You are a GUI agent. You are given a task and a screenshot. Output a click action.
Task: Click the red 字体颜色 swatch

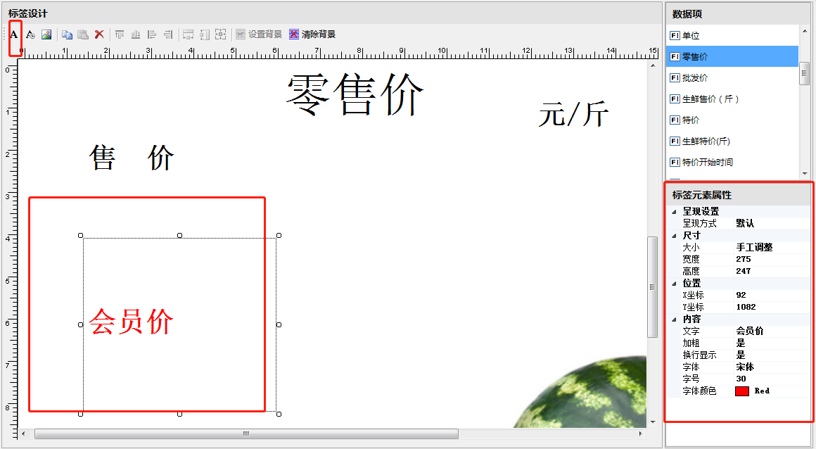[742, 391]
